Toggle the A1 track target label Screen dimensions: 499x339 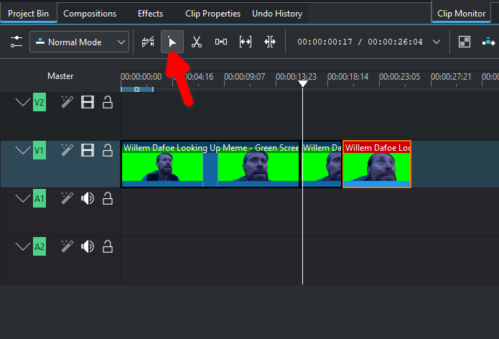tap(39, 198)
